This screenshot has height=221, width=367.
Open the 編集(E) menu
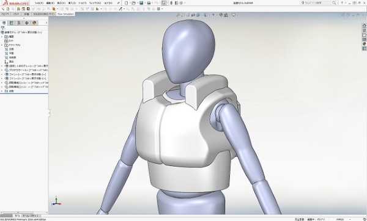(x=50, y=3)
